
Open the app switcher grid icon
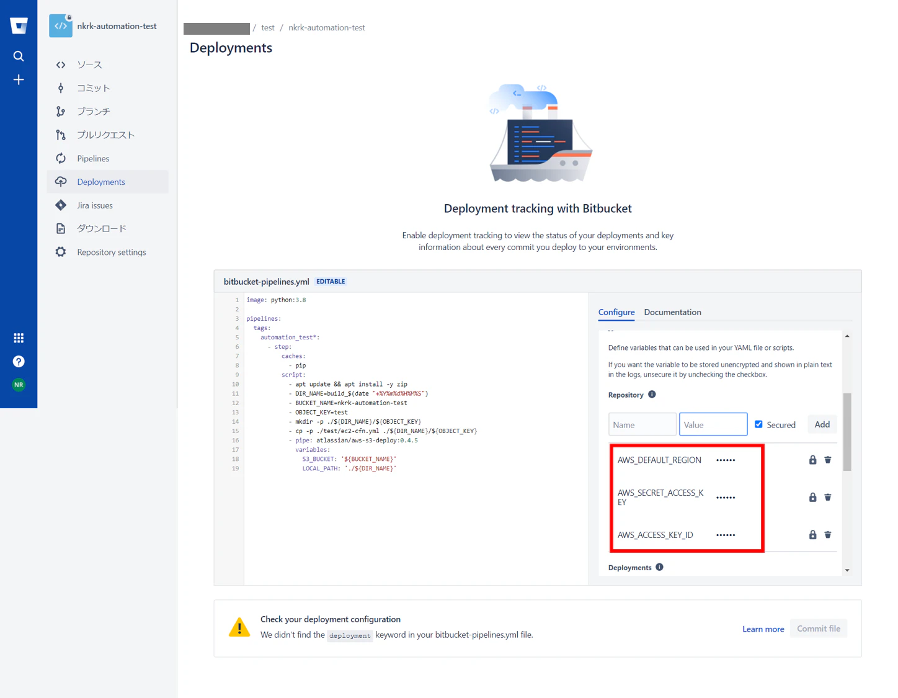click(19, 338)
